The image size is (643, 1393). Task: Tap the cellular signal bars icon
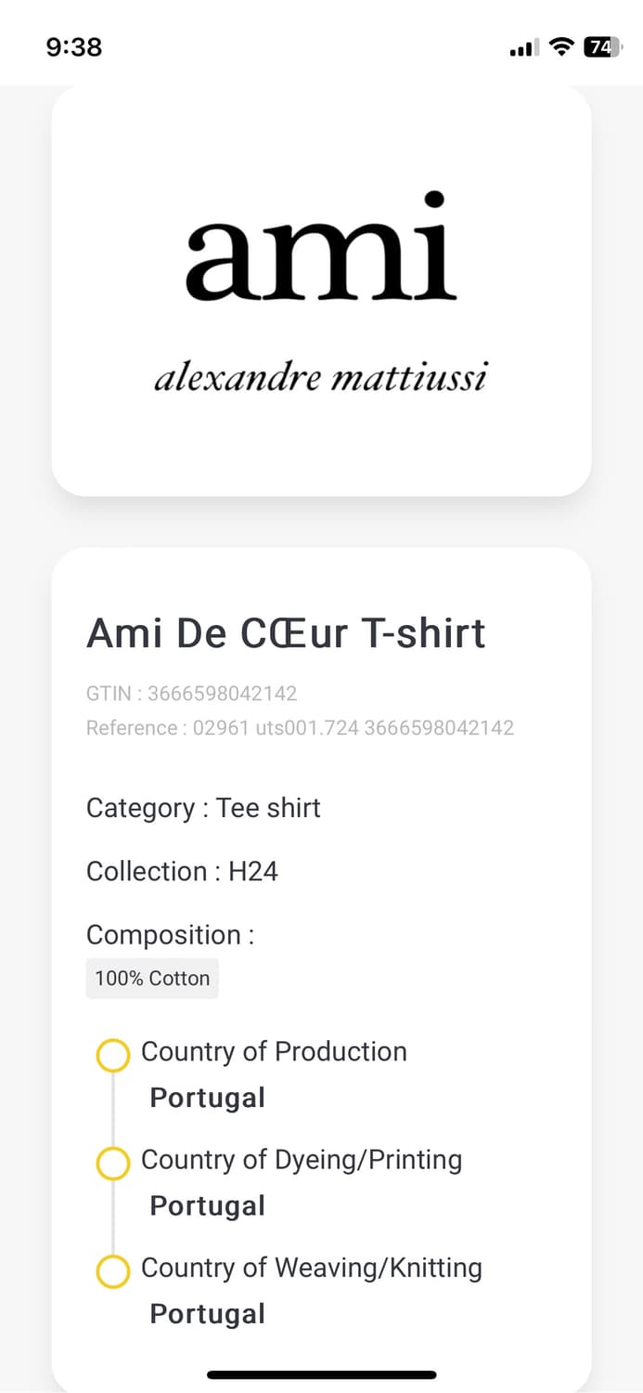pyautogui.click(x=524, y=48)
